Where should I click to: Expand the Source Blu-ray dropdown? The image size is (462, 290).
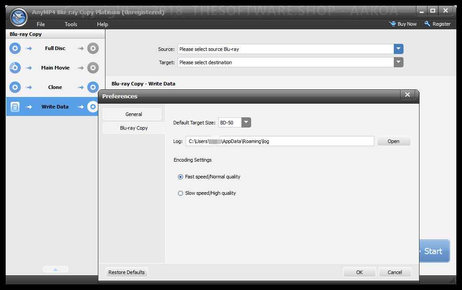398,49
